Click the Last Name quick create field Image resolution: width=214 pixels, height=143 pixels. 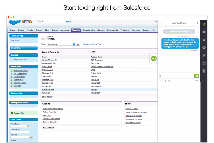coord(20,132)
